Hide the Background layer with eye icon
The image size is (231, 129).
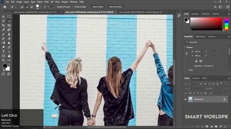185,100
